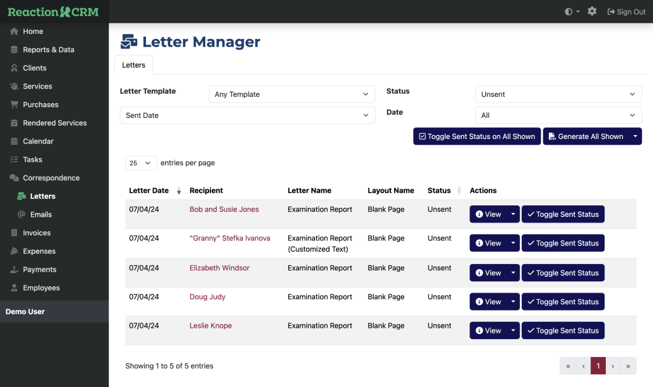The image size is (653, 387).
Task: Click the Home house icon in sidebar
Action: [14, 31]
